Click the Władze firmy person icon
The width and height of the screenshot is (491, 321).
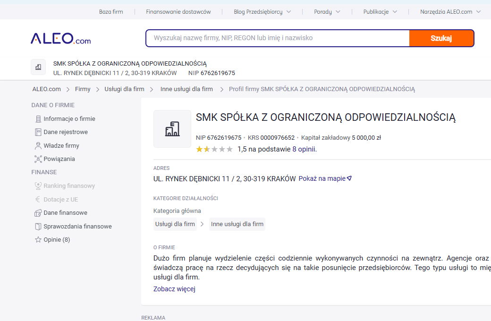click(x=38, y=145)
